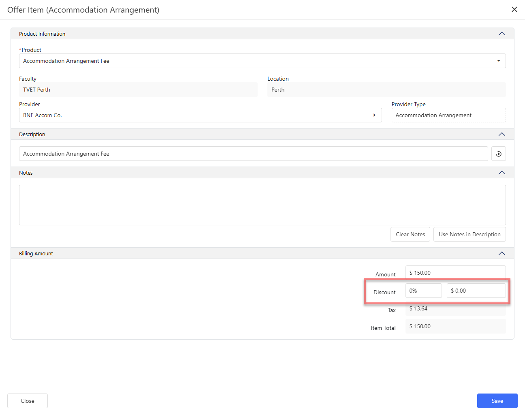Close the Offer Item dialog with X
The image size is (525, 415).
pyautogui.click(x=514, y=9)
